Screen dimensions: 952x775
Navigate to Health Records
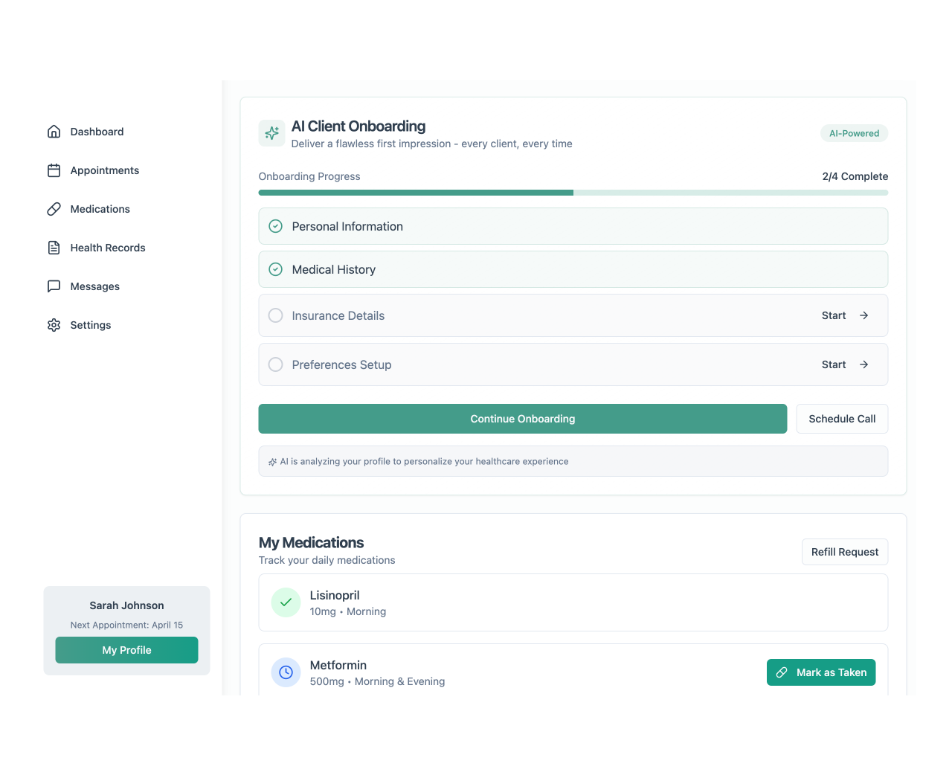coord(108,247)
